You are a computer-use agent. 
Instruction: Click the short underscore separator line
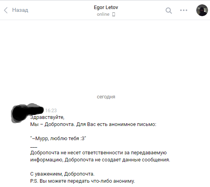34,147
